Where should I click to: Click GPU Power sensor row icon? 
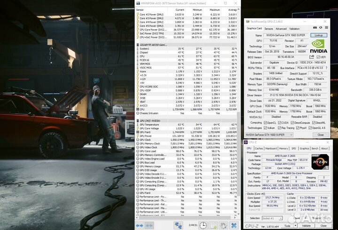pyautogui.click(x=138, y=136)
